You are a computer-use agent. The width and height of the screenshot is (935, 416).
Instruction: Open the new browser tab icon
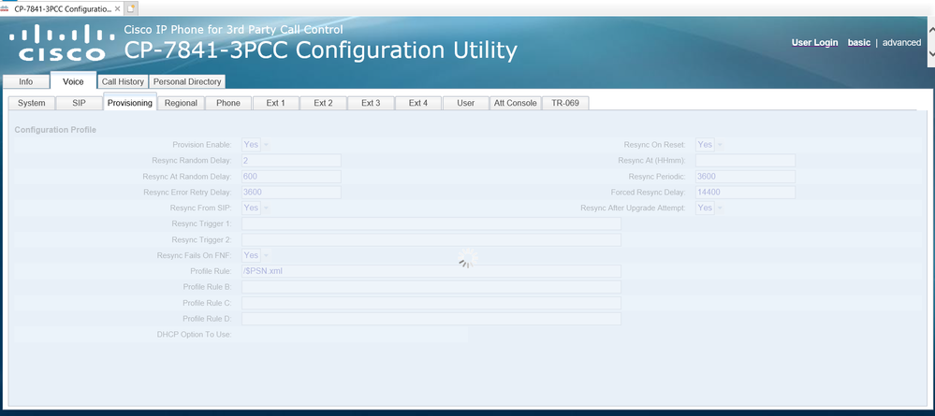[131, 8]
